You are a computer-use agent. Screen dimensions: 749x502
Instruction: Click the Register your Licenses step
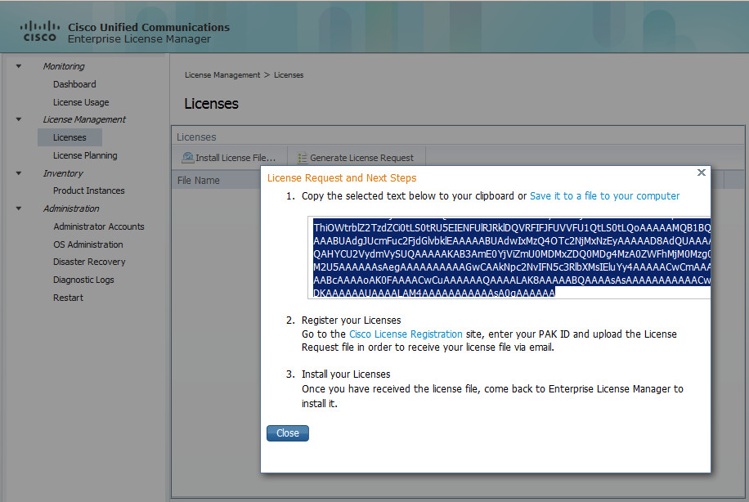351,320
